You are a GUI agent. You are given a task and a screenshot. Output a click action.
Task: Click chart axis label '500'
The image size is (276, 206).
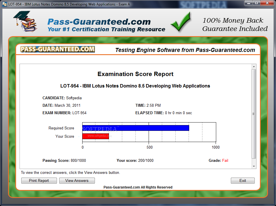click(x=149, y=147)
